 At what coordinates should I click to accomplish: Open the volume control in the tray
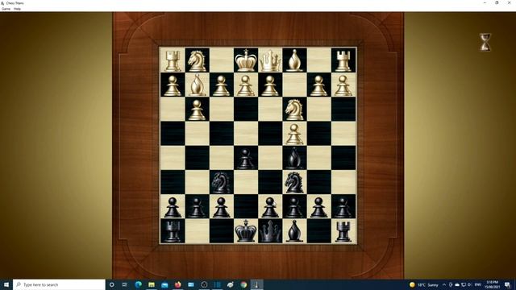pos(470,284)
